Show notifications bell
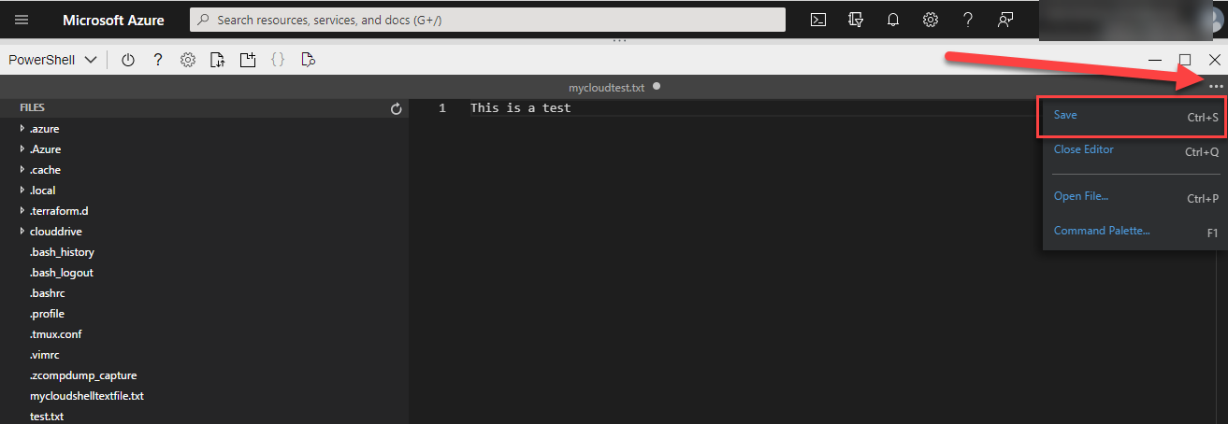This screenshot has height=424, width=1228. [892, 20]
